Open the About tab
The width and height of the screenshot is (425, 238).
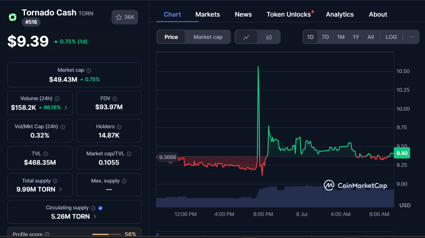coord(378,14)
